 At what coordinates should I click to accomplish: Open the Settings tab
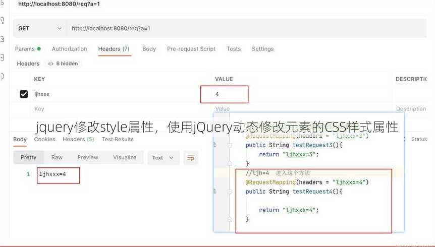tap(263, 49)
